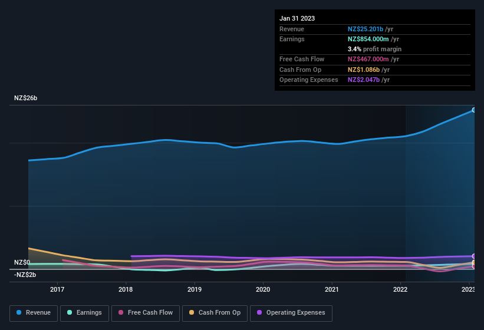Select the 2019 x-axis label
Viewport: 484px width, 330px height.
pyautogui.click(x=195, y=289)
